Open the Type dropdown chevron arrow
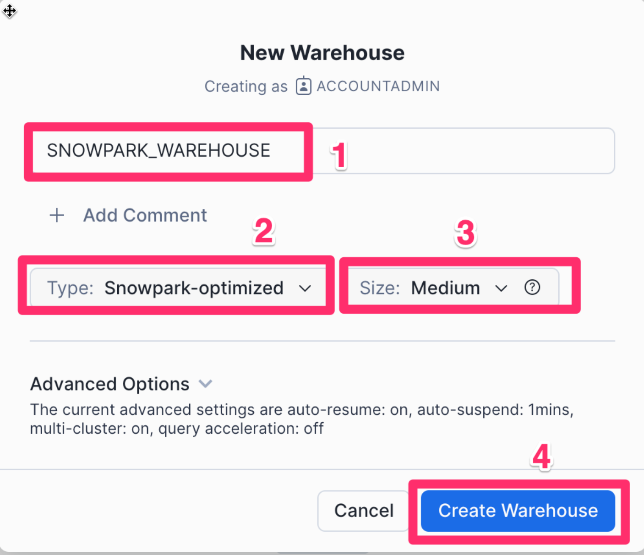The image size is (644, 555). point(305,288)
